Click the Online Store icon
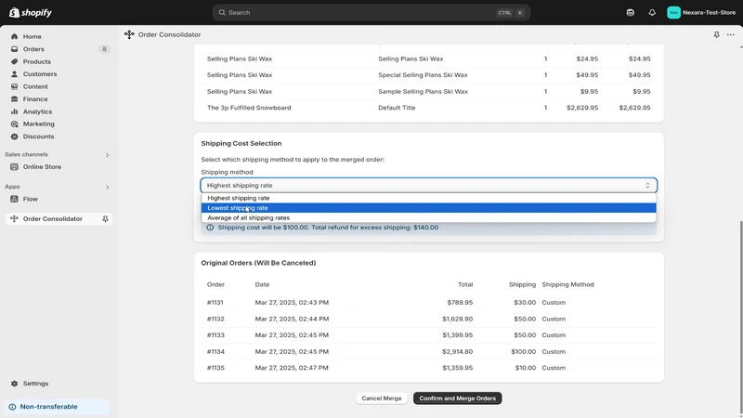Viewport: 743px width, 418px height. point(14,167)
